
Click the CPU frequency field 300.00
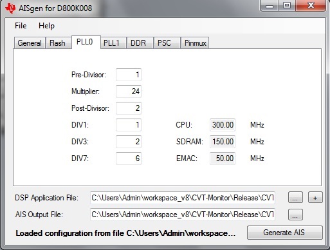click(x=223, y=125)
